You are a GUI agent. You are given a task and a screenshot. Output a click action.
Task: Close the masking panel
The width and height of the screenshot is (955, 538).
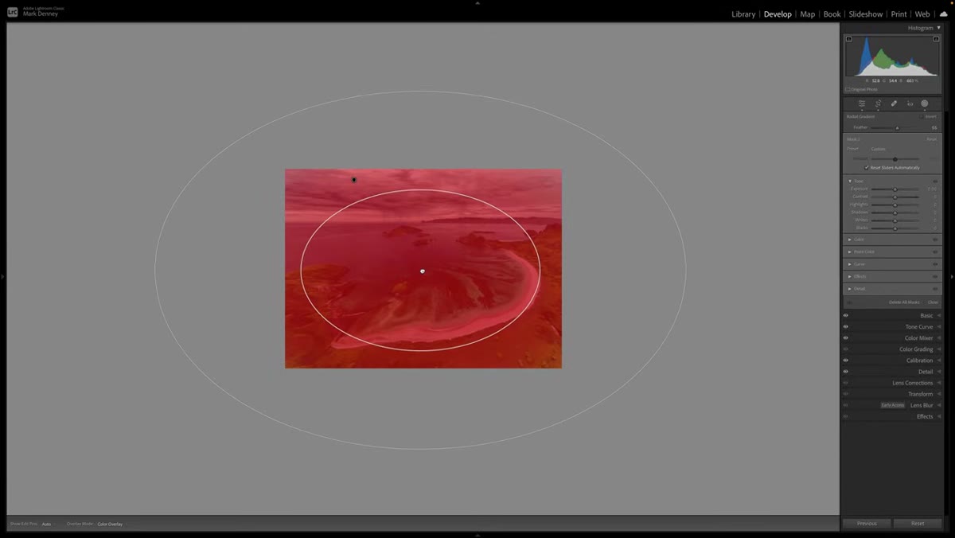(933, 302)
